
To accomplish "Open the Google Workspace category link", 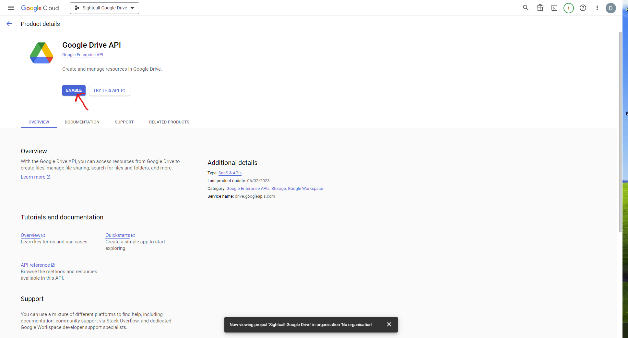I will pyautogui.click(x=305, y=189).
